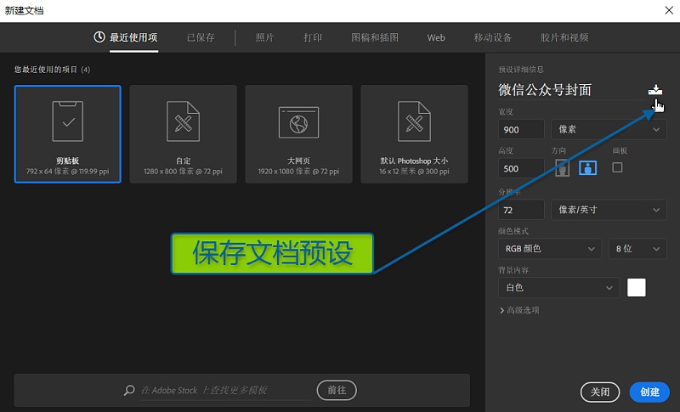Screen dimensions: 680x412
Task: Open the RGB 颜色 color mode dropdown
Action: pyautogui.click(x=549, y=249)
